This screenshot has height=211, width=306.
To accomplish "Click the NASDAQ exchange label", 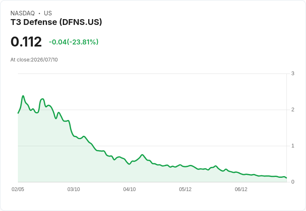I will (22, 13).
